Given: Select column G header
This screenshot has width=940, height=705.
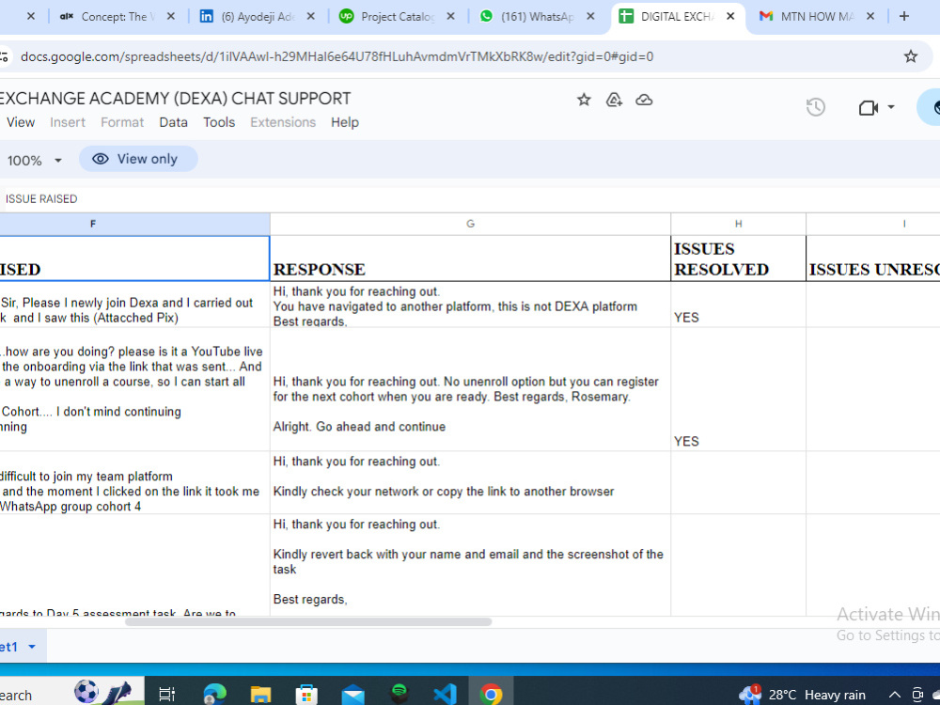Looking at the screenshot, I should 470,224.
